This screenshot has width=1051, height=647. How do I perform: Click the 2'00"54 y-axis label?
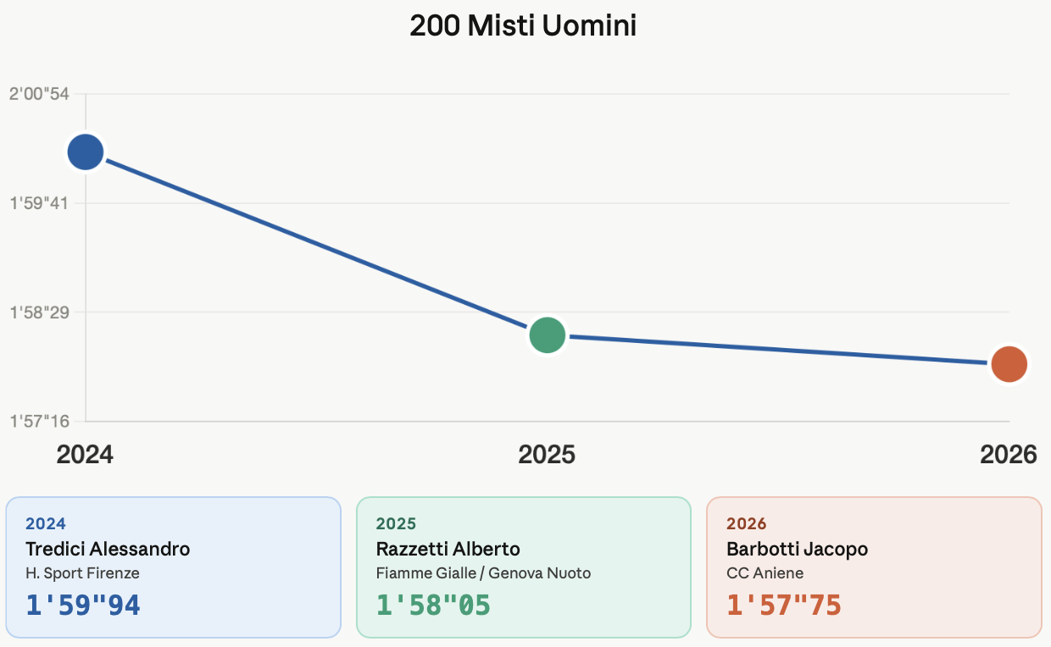tap(39, 94)
